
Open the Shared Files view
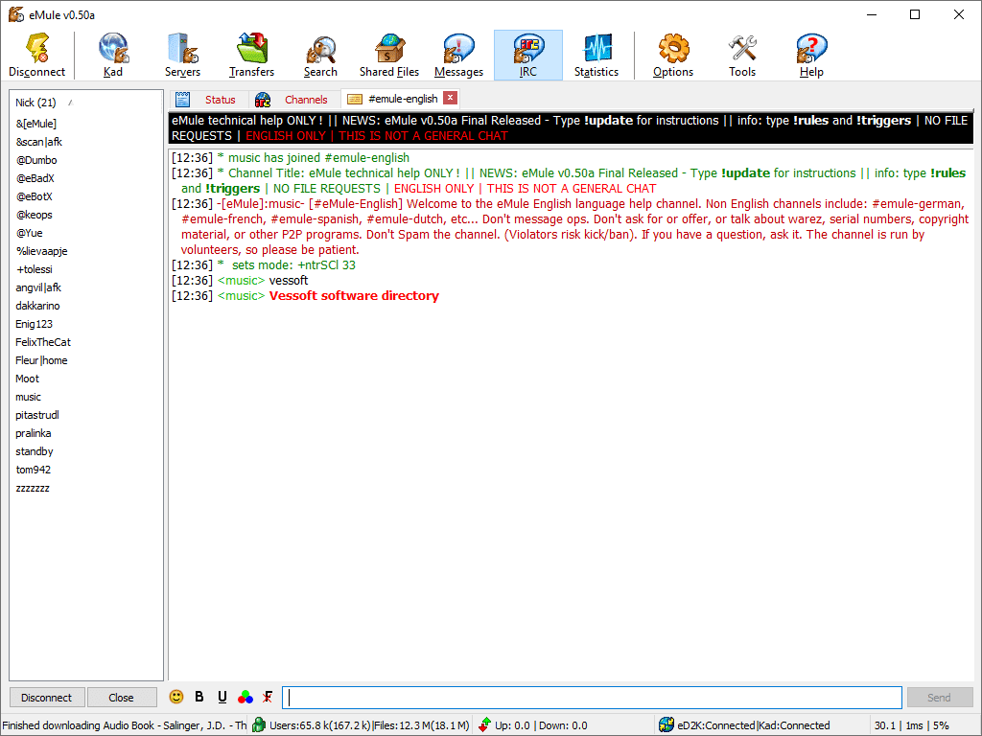(389, 55)
